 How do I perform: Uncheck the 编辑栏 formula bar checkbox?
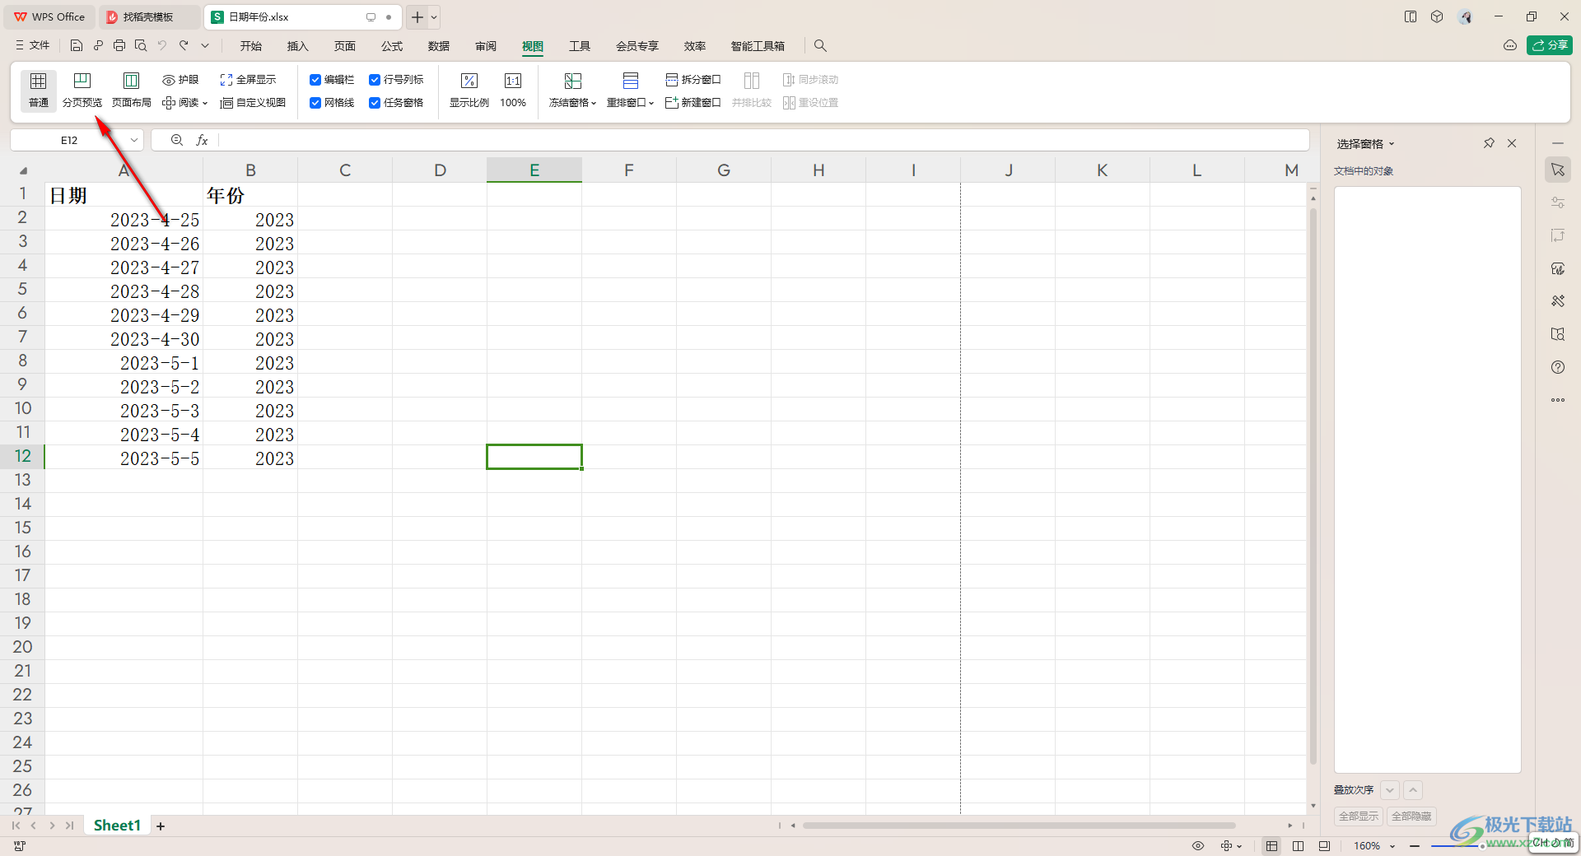coord(315,80)
